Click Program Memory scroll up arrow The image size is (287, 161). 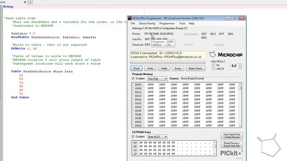coord(240,85)
